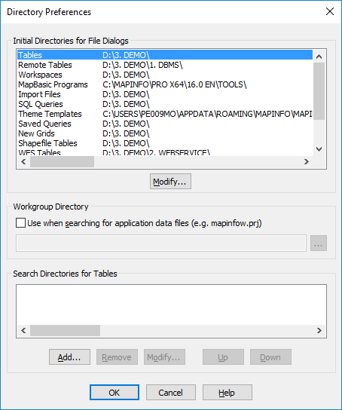Viewport: 342px width, 410px height.
Task: Click the search directories horizontal scrollbar thumb
Action: coord(65,331)
